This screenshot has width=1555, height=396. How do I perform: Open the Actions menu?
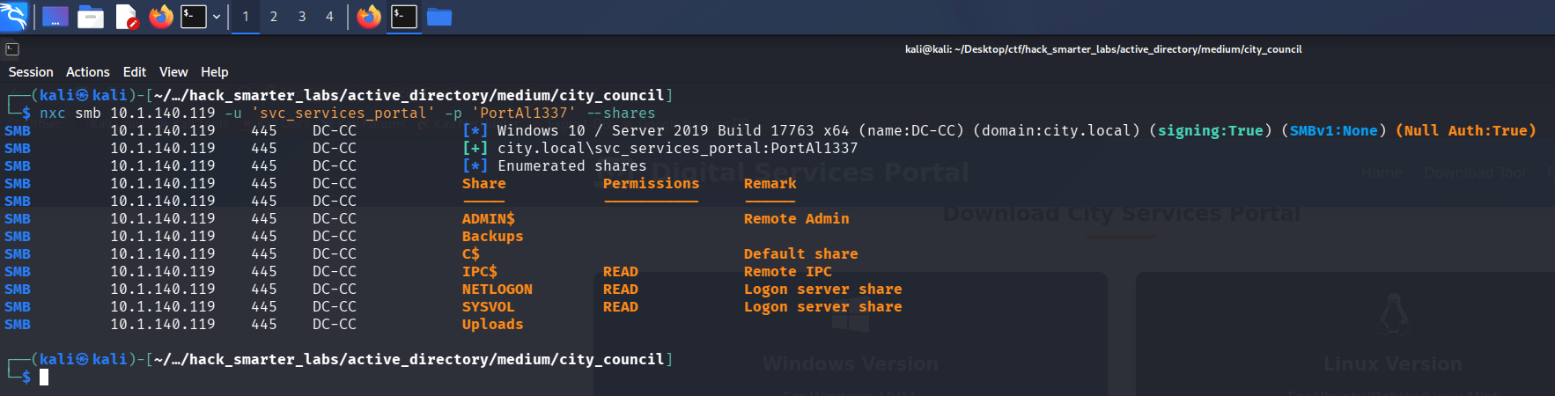[88, 72]
